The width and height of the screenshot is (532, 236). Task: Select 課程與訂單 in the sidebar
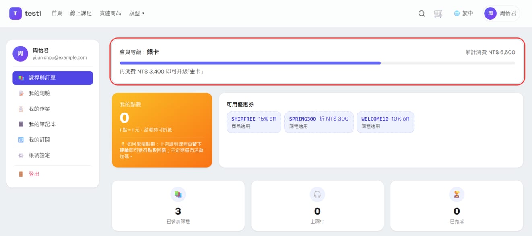(53, 78)
